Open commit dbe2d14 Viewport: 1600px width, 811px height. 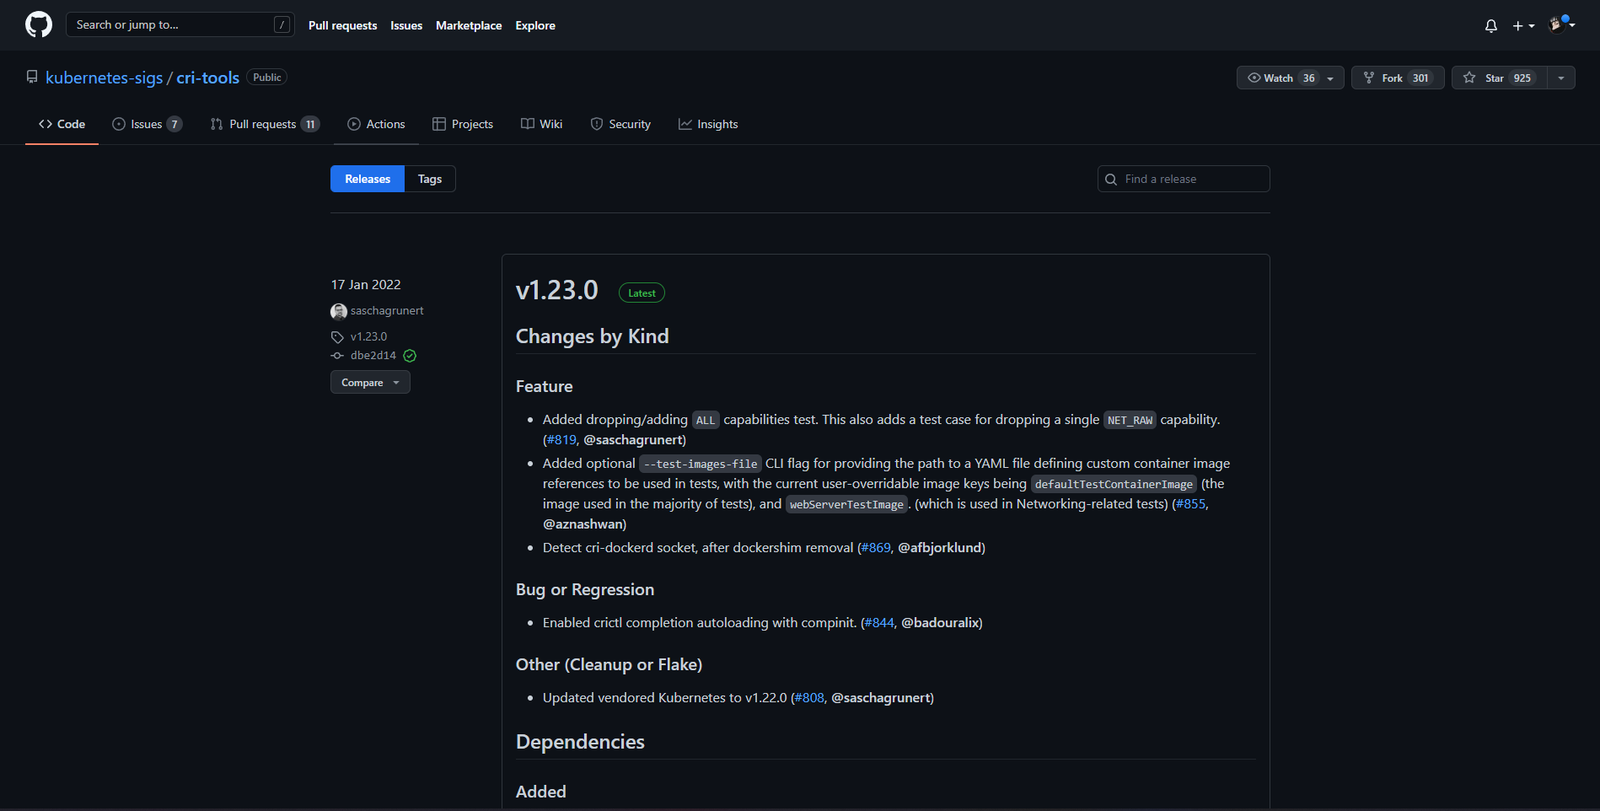[373, 356]
